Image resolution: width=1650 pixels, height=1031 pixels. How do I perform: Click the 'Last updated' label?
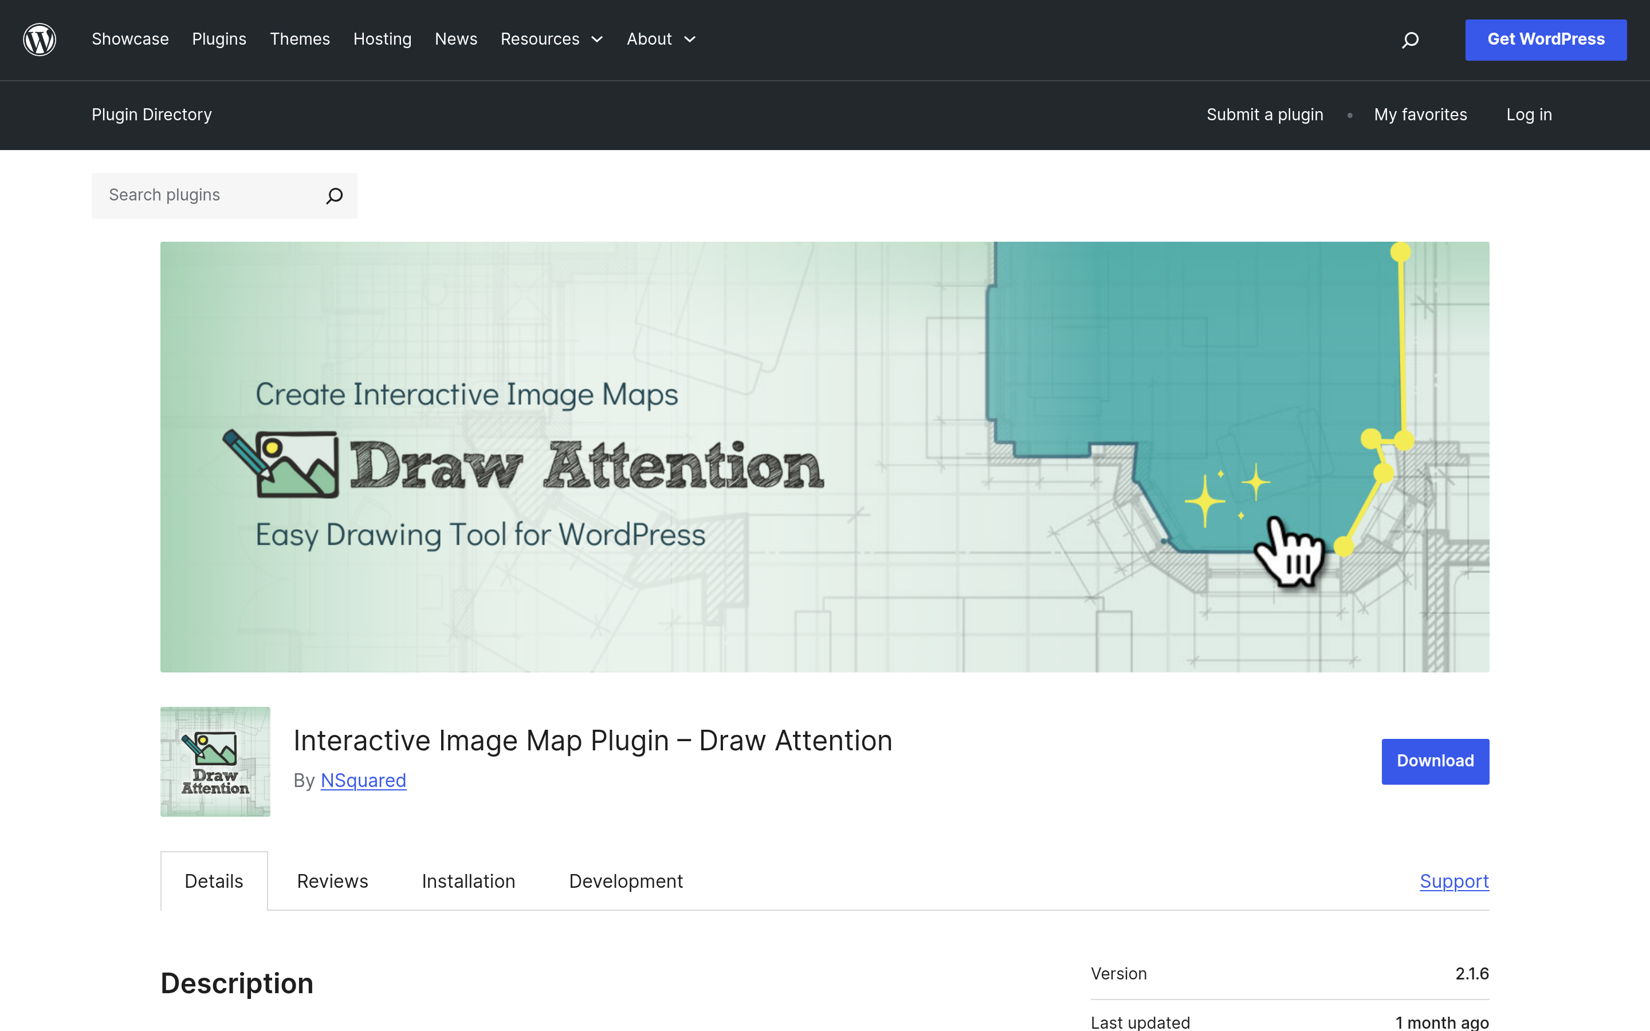click(1141, 1022)
